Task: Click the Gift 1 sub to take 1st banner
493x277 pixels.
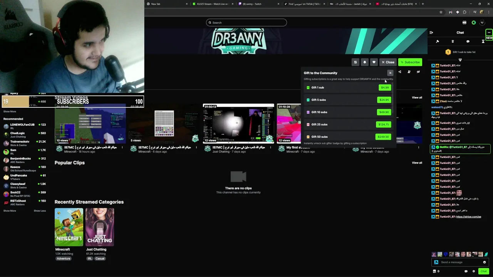Action: (460, 52)
